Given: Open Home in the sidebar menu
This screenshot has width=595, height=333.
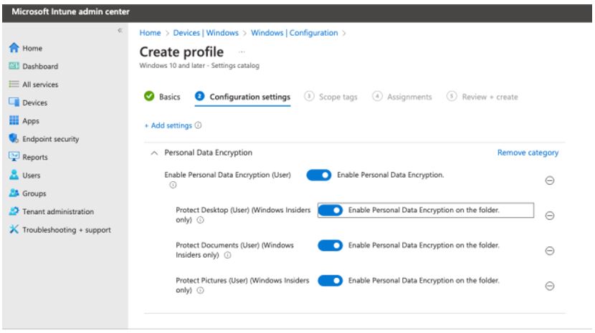Looking at the screenshot, I should click(x=32, y=48).
